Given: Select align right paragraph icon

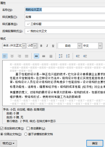Looking at the screenshot, I should (19, 56).
